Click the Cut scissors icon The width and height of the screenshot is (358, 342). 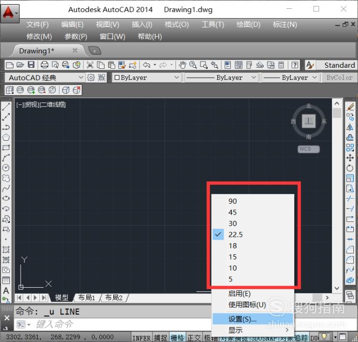[90, 65]
